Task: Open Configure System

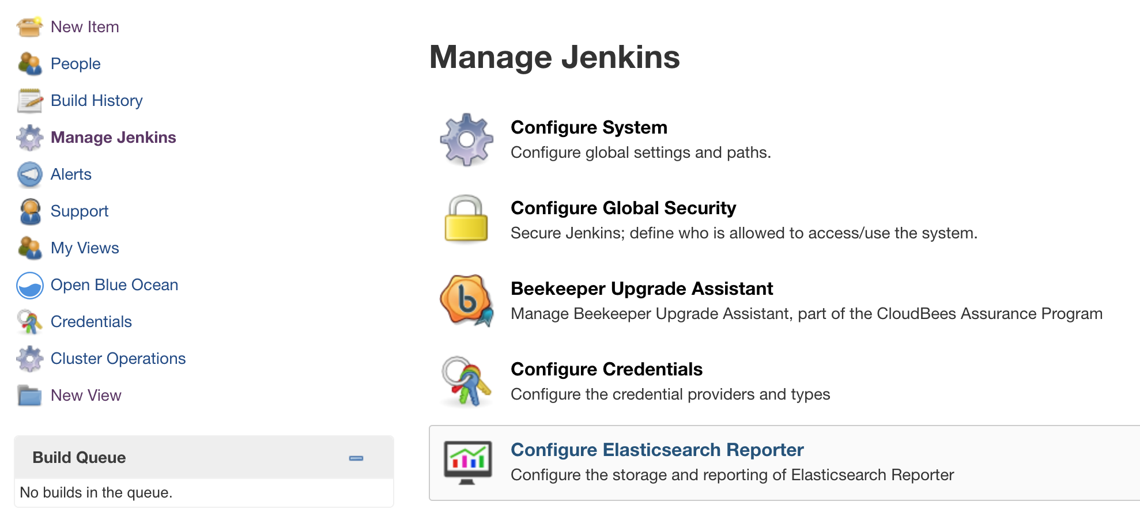Action: click(x=589, y=127)
